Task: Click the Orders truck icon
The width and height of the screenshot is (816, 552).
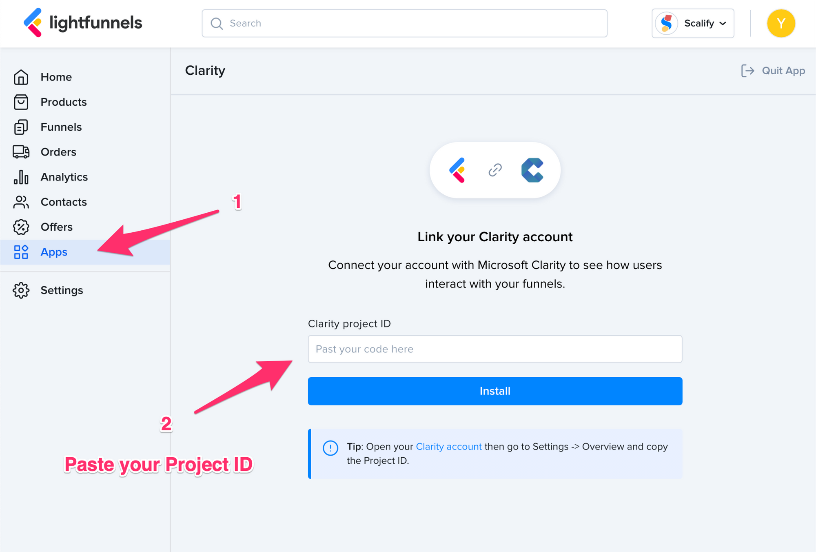Action: click(21, 152)
